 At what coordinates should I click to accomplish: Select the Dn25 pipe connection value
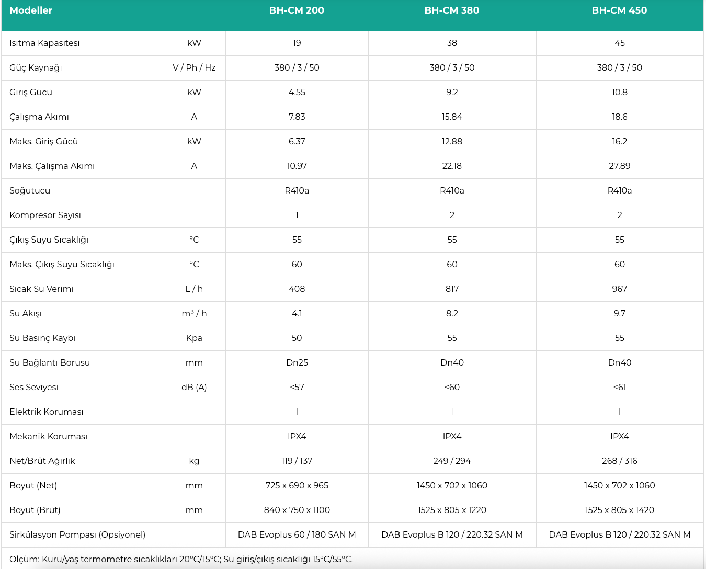[x=297, y=363]
